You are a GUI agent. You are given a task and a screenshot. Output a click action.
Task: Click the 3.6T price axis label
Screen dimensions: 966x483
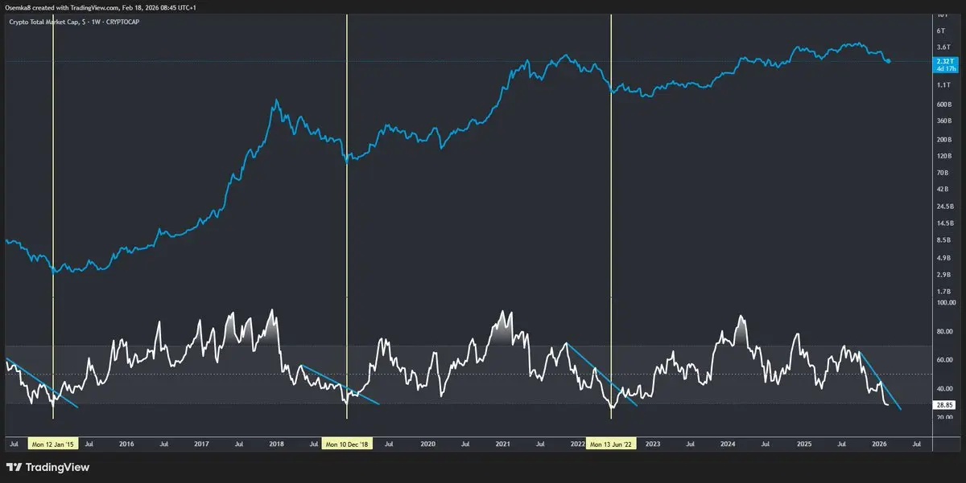943,47
